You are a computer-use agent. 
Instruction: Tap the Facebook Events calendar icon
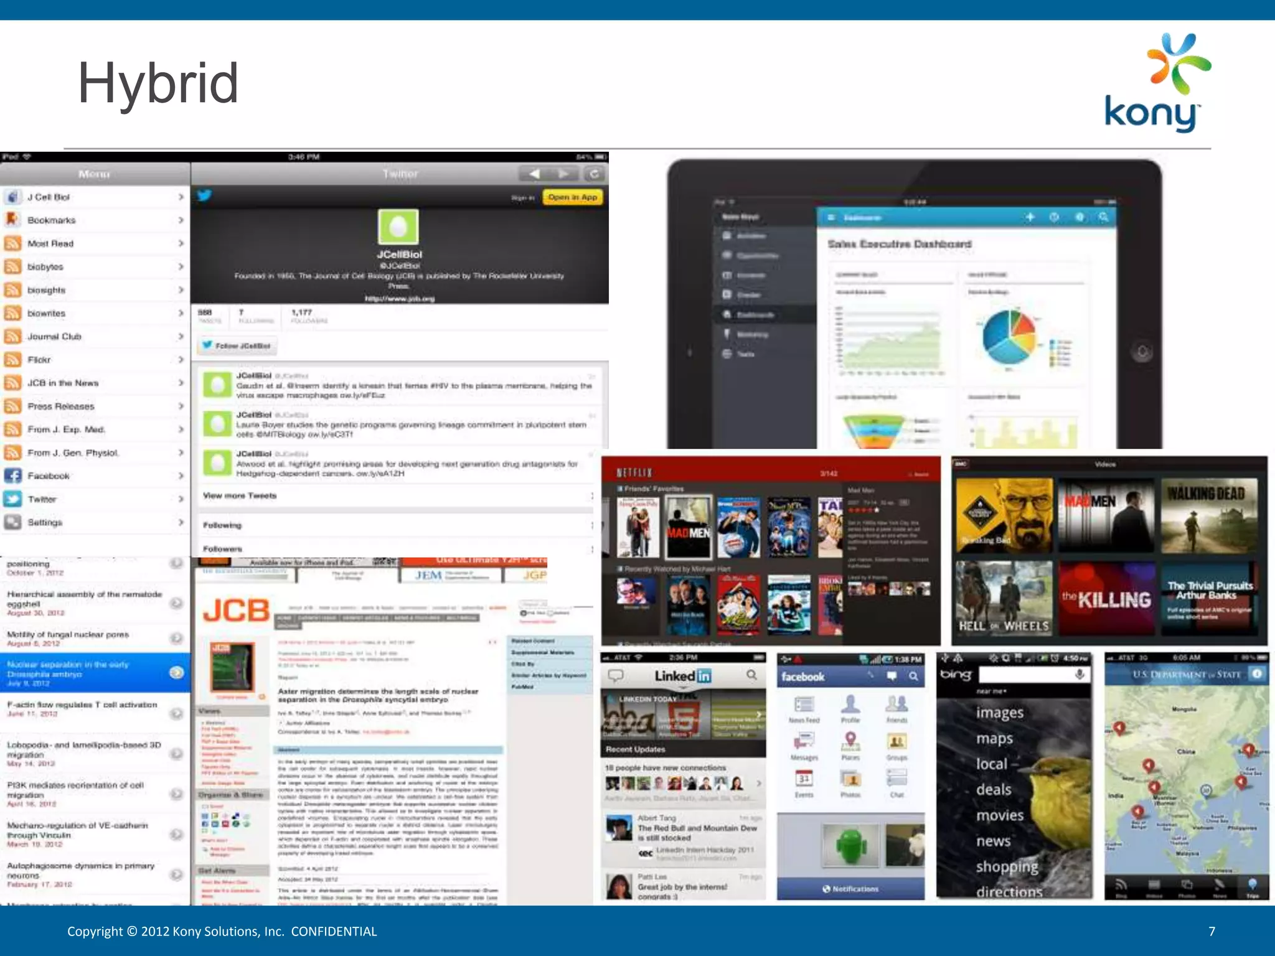tap(804, 779)
